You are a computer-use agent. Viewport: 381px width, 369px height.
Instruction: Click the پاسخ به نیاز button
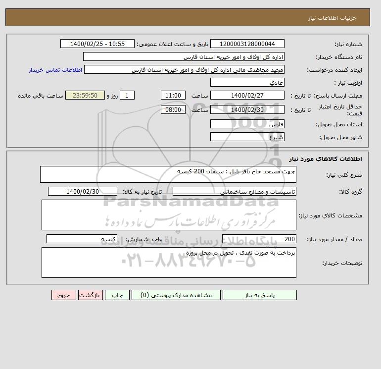259,295
